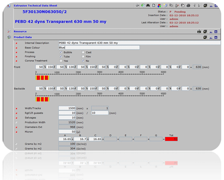The width and height of the screenshot is (224, 180).
Task: Toggle the Film finishing checkbox
Action: [x=83, y=56]
